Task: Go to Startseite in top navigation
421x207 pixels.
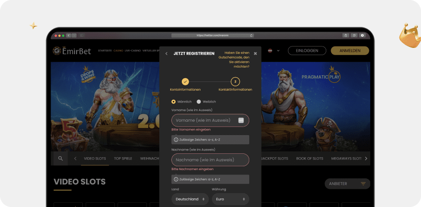Action: click(x=105, y=50)
